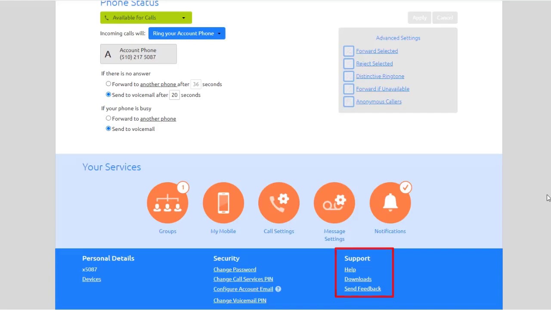Open the My Mobile service icon
Screen dimensions: 551x310
pos(223,203)
